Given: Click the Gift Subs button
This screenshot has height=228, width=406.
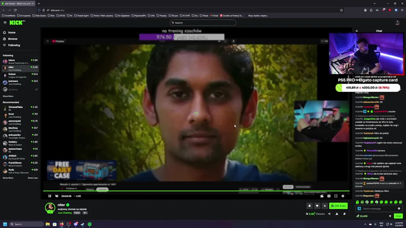Looking at the screenshot, I should (338, 206).
